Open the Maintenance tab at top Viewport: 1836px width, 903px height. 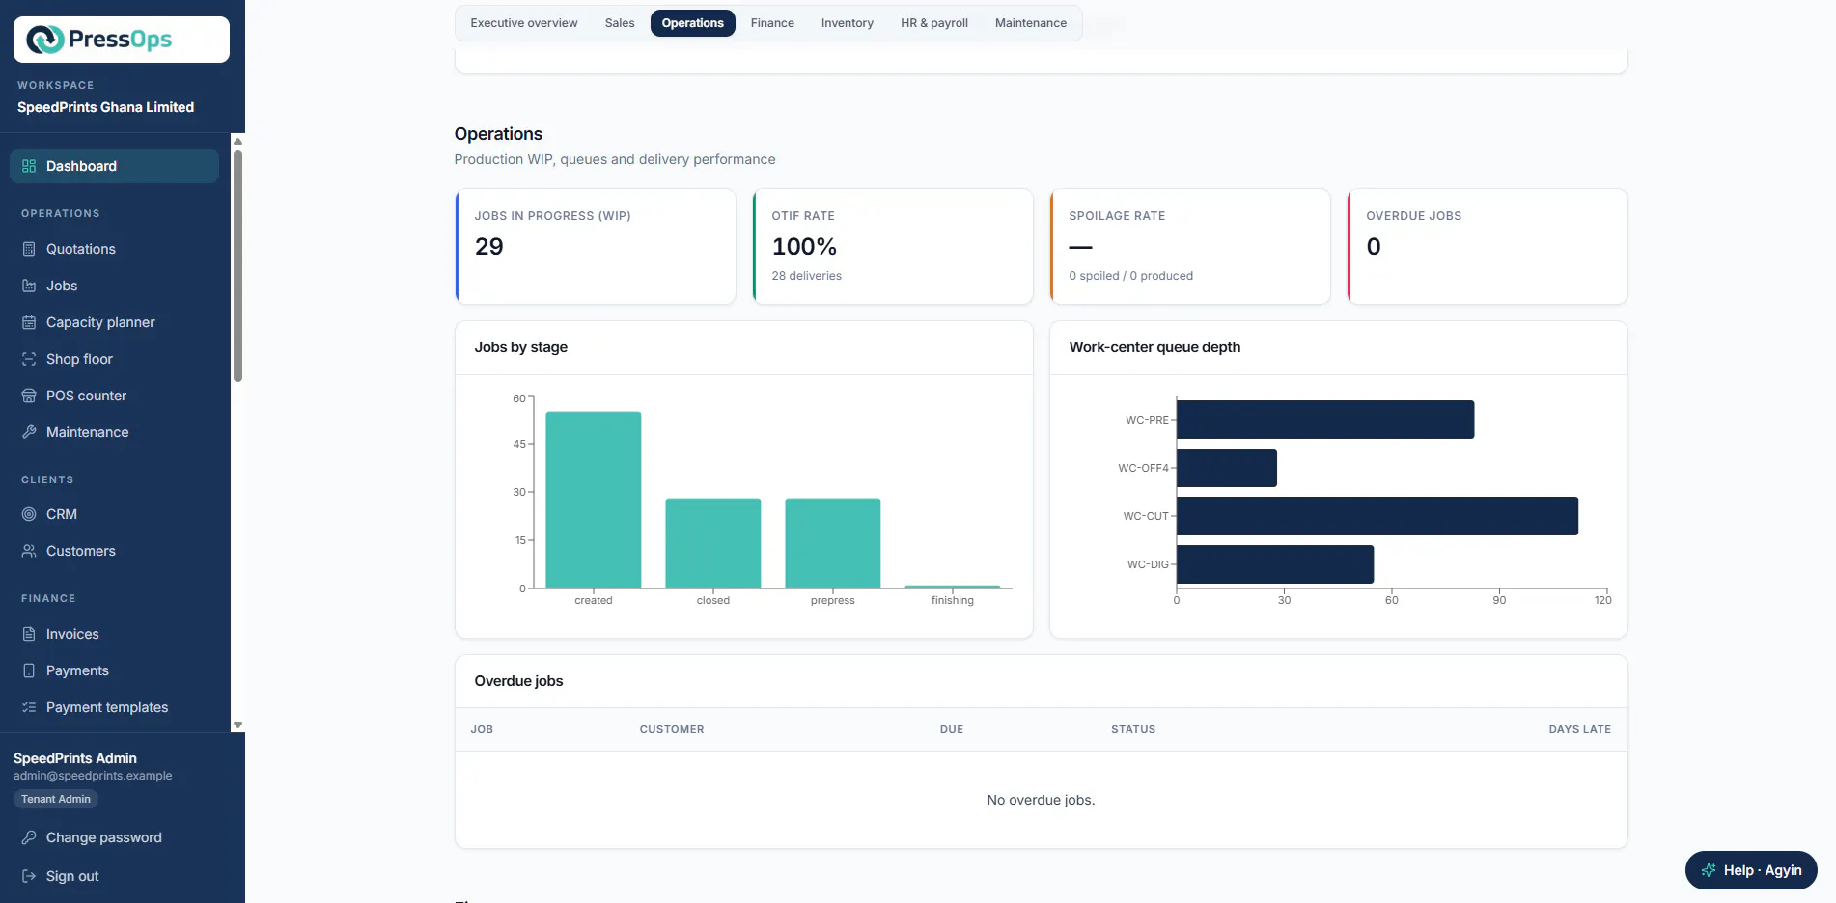click(x=1031, y=23)
